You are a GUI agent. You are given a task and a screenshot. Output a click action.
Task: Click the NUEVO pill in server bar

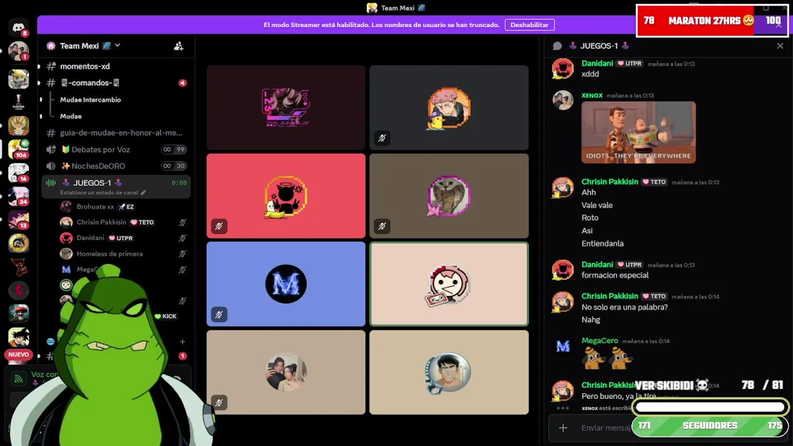(19, 355)
